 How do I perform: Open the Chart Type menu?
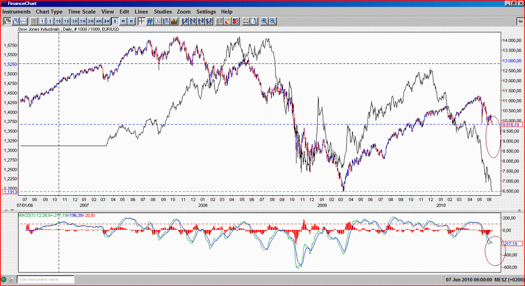coord(49,12)
